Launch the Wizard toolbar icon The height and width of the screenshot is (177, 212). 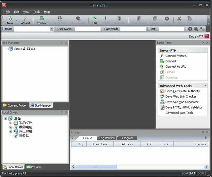pyautogui.click(x=25, y=20)
